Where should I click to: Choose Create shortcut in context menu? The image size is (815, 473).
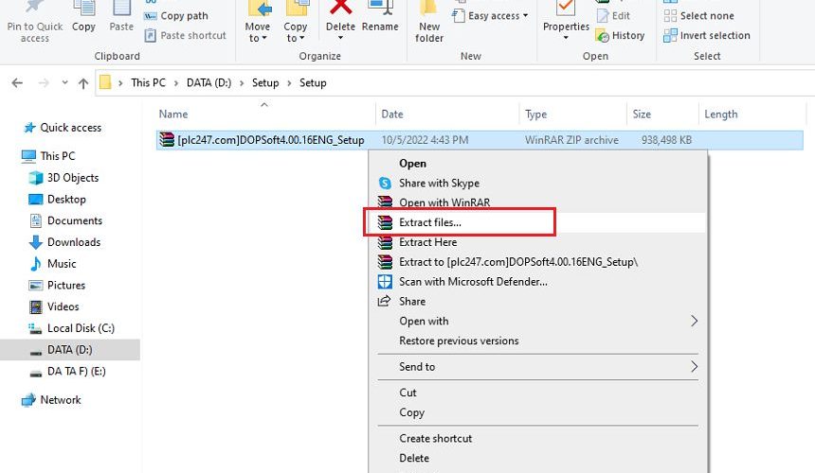tap(537, 438)
